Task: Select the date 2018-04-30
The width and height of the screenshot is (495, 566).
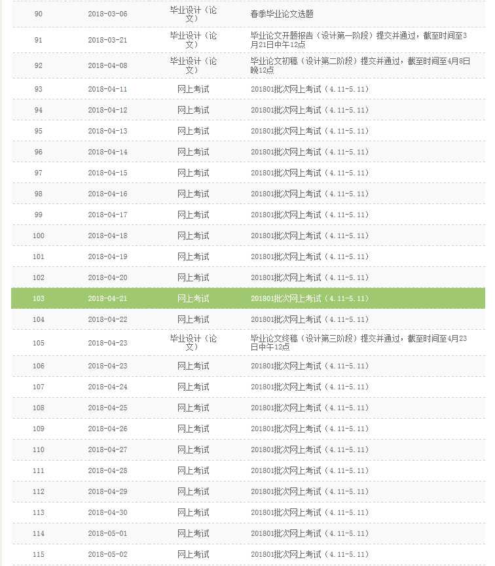Action: pyautogui.click(x=107, y=512)
